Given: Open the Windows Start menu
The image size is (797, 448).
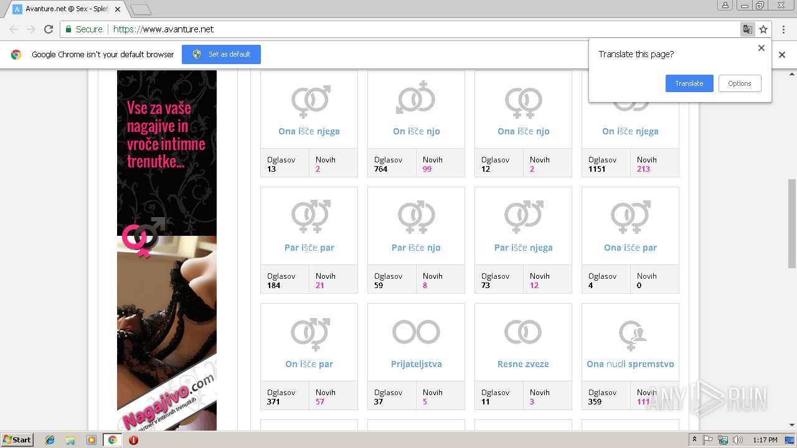Looking at the screenshot, I should (x=17, y=440).
